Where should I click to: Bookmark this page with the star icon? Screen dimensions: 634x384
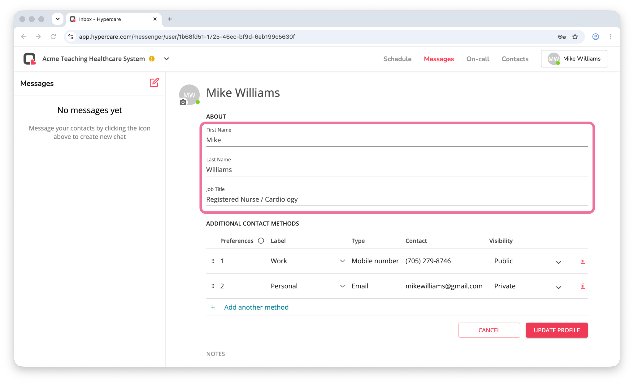tap(575, 37)
